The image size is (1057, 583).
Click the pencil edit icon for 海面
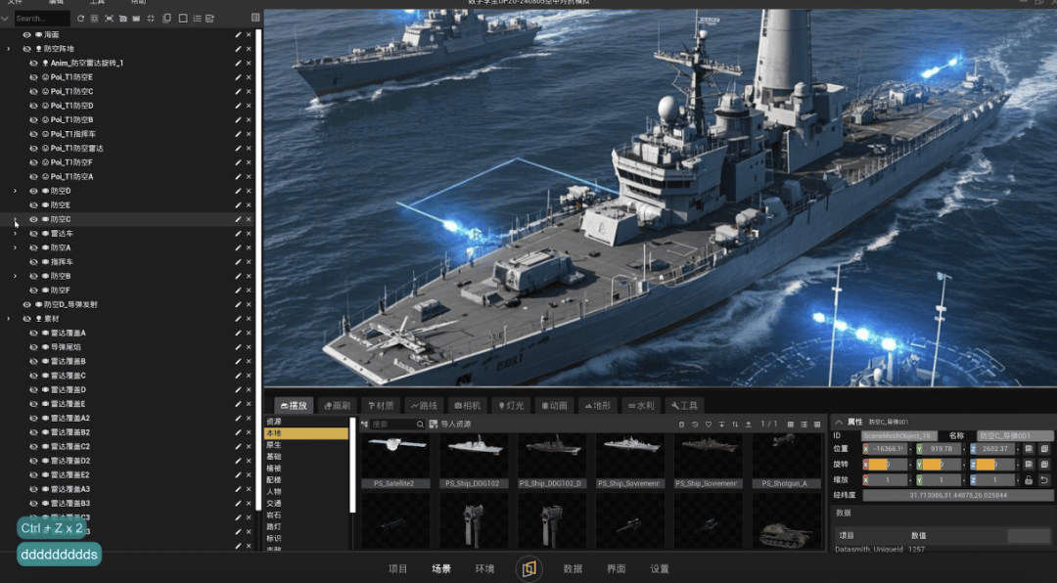237,34
